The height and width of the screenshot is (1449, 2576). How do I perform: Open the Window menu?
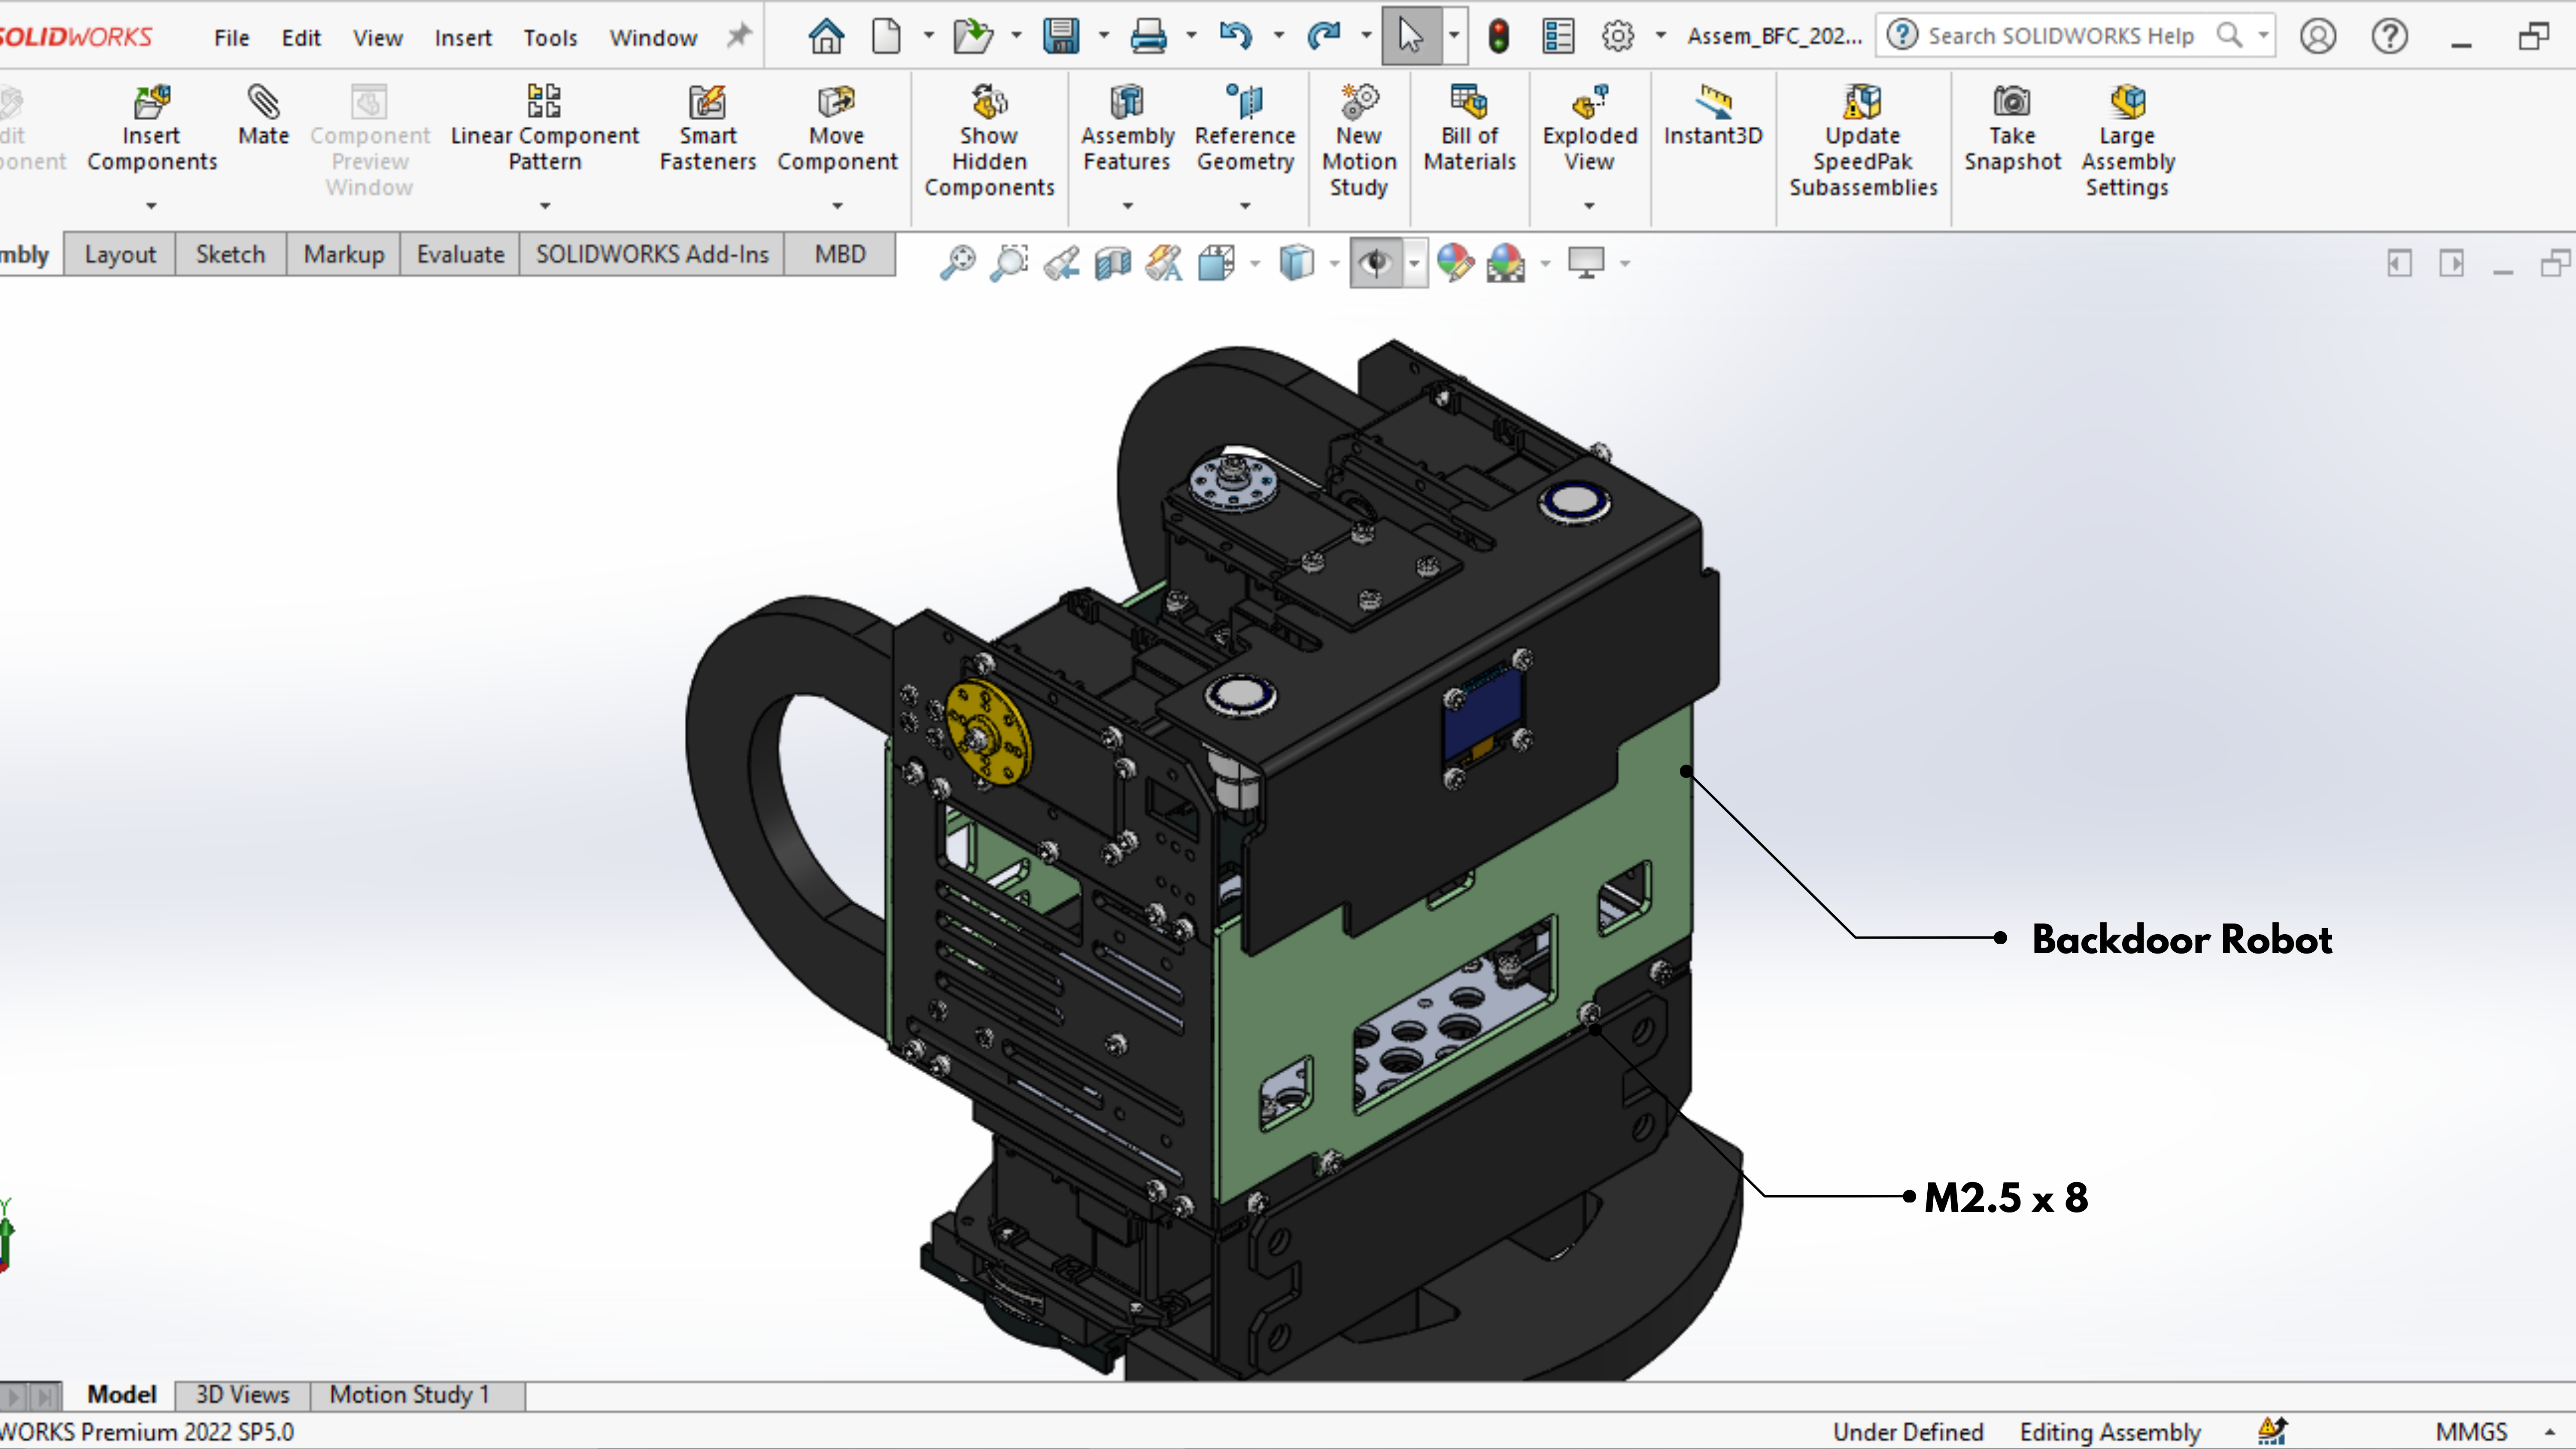[x=653, y=38]
